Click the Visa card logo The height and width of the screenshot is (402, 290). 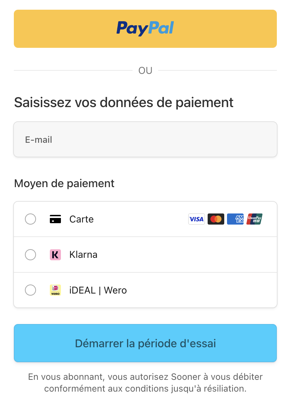coord(196,219)
